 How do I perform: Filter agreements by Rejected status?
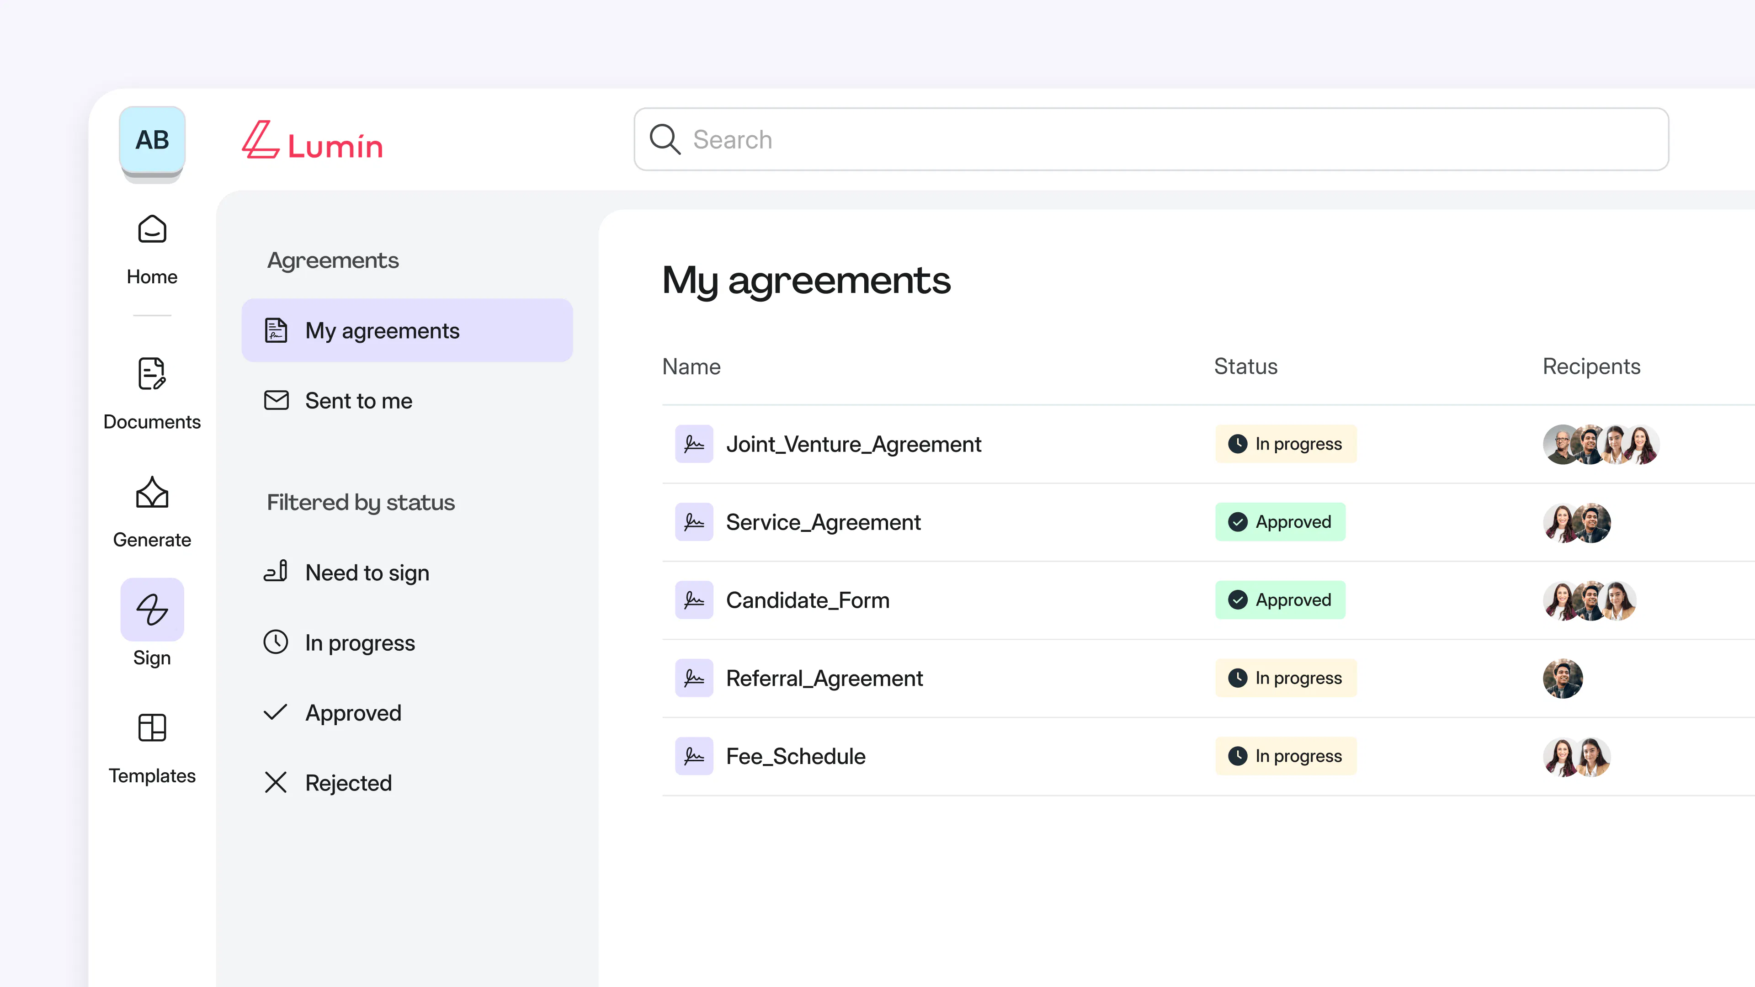407,783
